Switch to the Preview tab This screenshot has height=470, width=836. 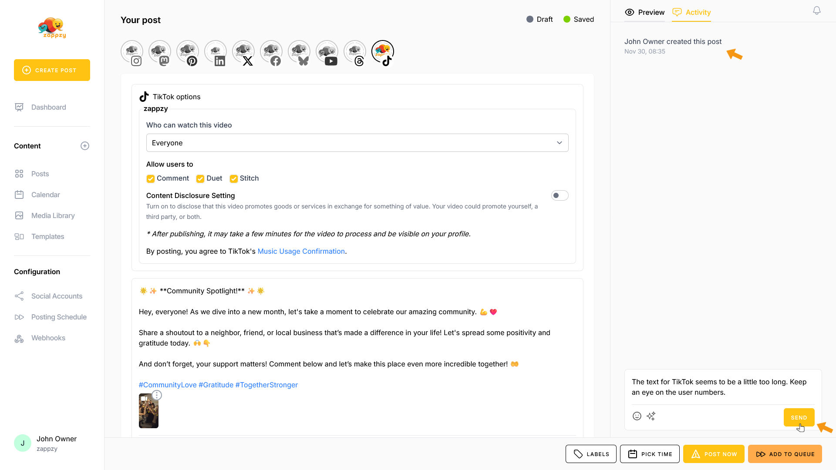click(645, 12)
